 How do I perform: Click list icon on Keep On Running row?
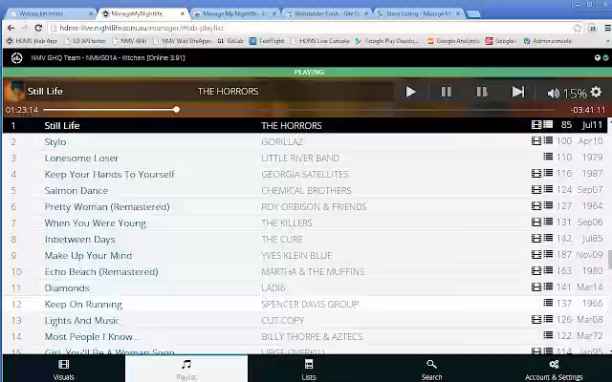548,303
